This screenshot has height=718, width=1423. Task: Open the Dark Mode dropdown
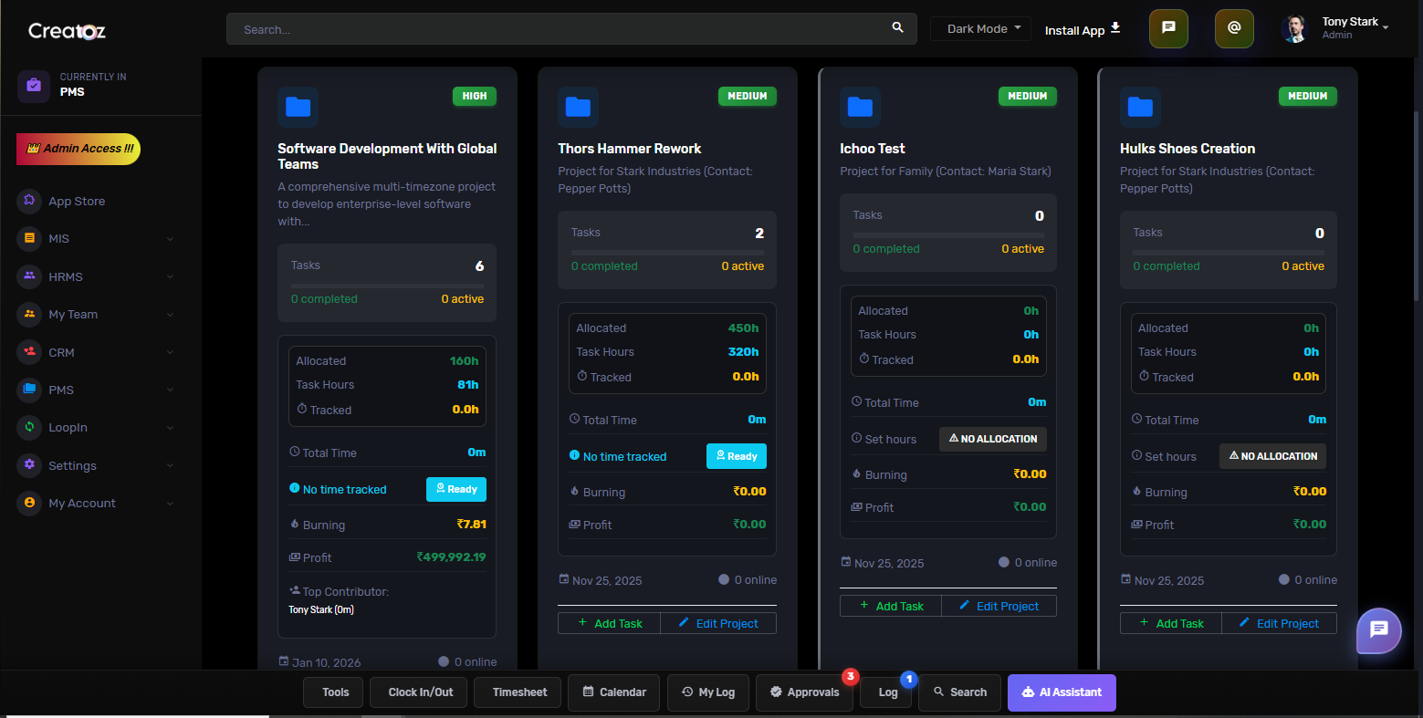point(980,29)
